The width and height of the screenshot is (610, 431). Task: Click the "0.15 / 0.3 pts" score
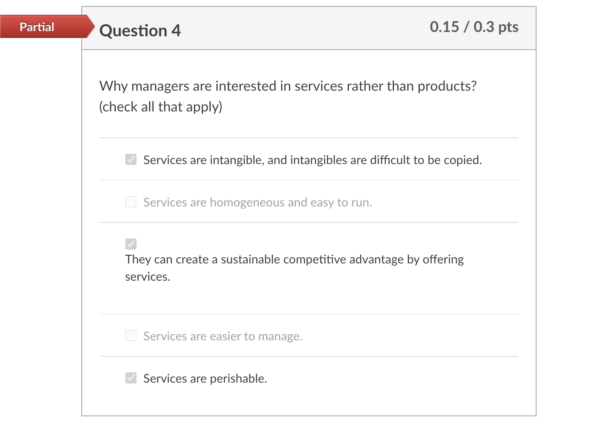pyautogui.click(x=474, y=27)
